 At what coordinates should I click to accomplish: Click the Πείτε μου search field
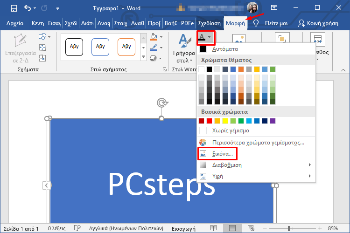[276, 23]
